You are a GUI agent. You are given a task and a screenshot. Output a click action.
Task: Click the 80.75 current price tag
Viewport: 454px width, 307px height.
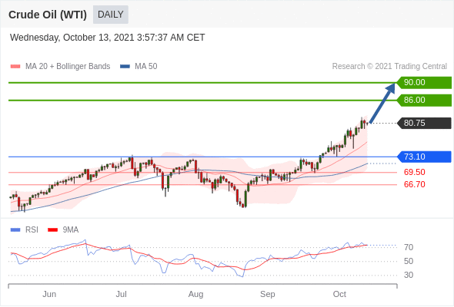click(424, 123)
